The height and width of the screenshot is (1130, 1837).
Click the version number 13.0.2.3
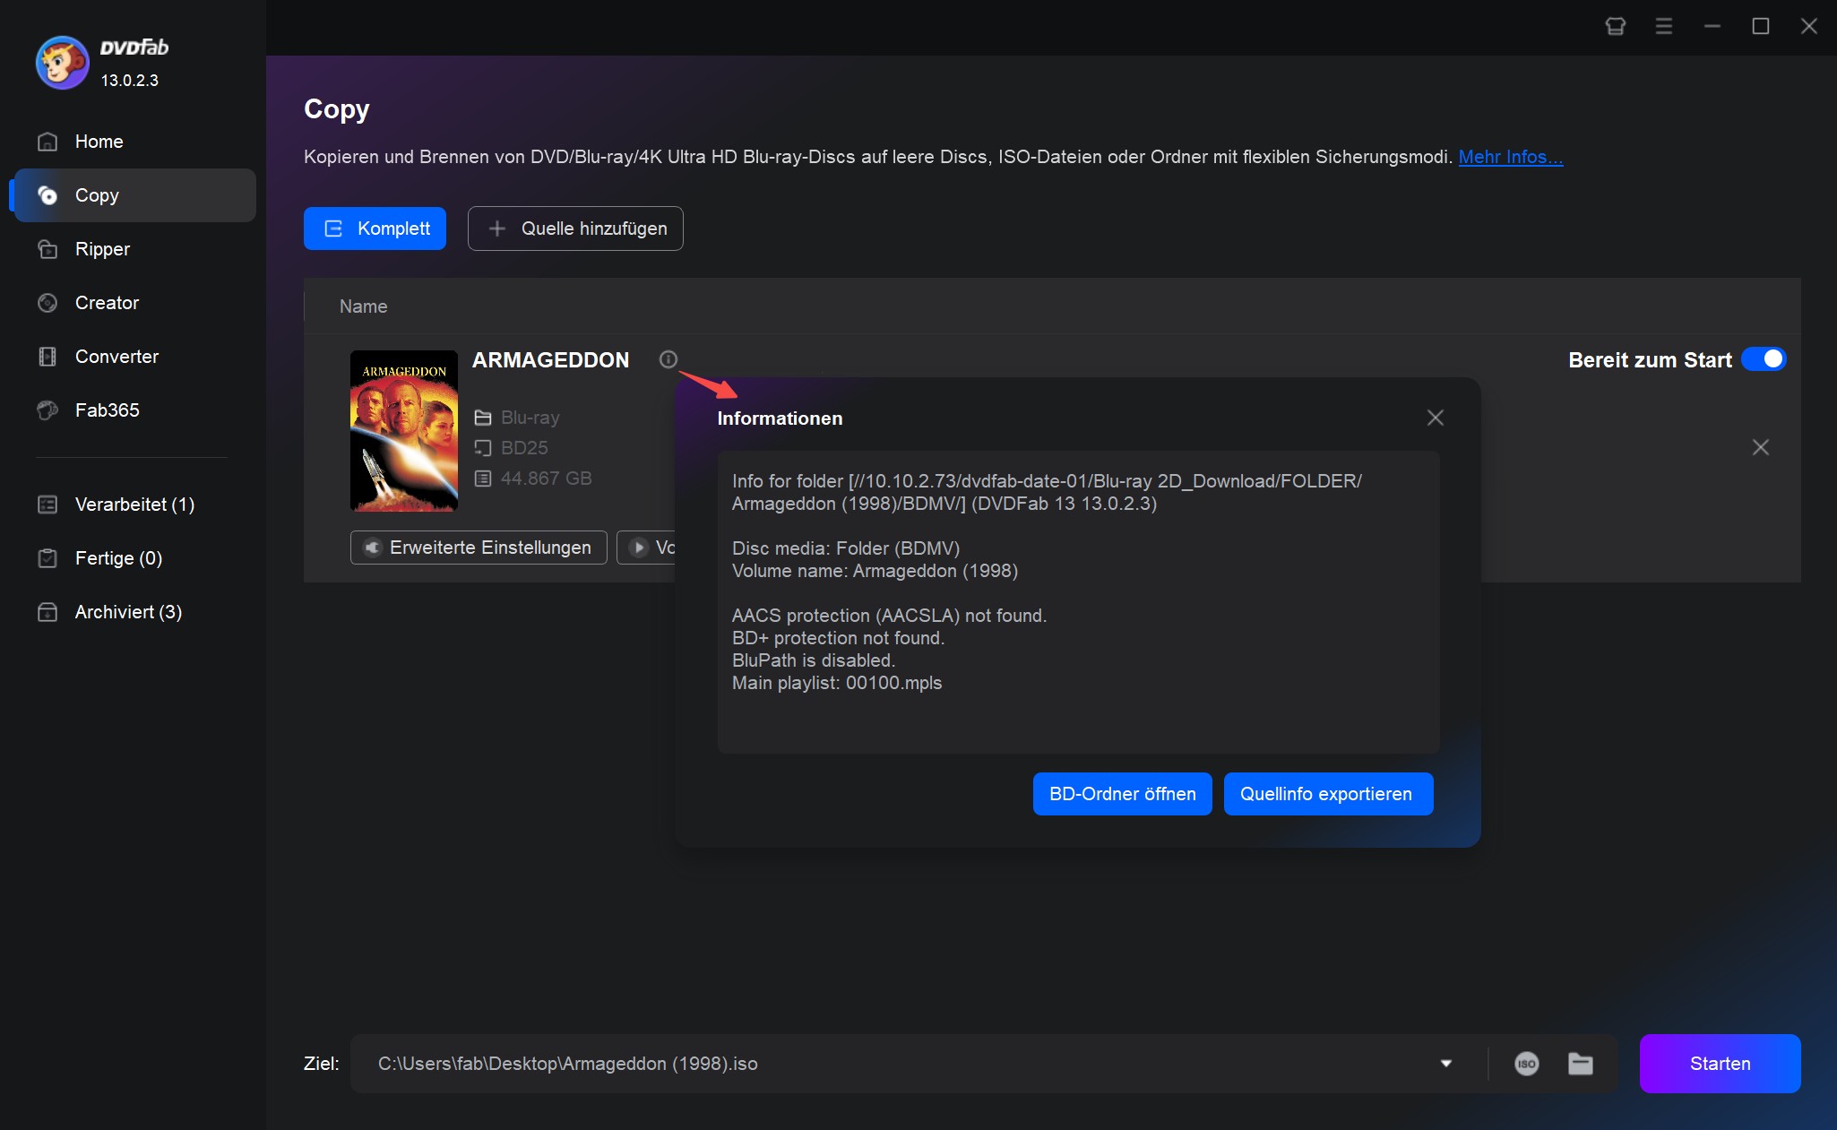coord(129,81)
